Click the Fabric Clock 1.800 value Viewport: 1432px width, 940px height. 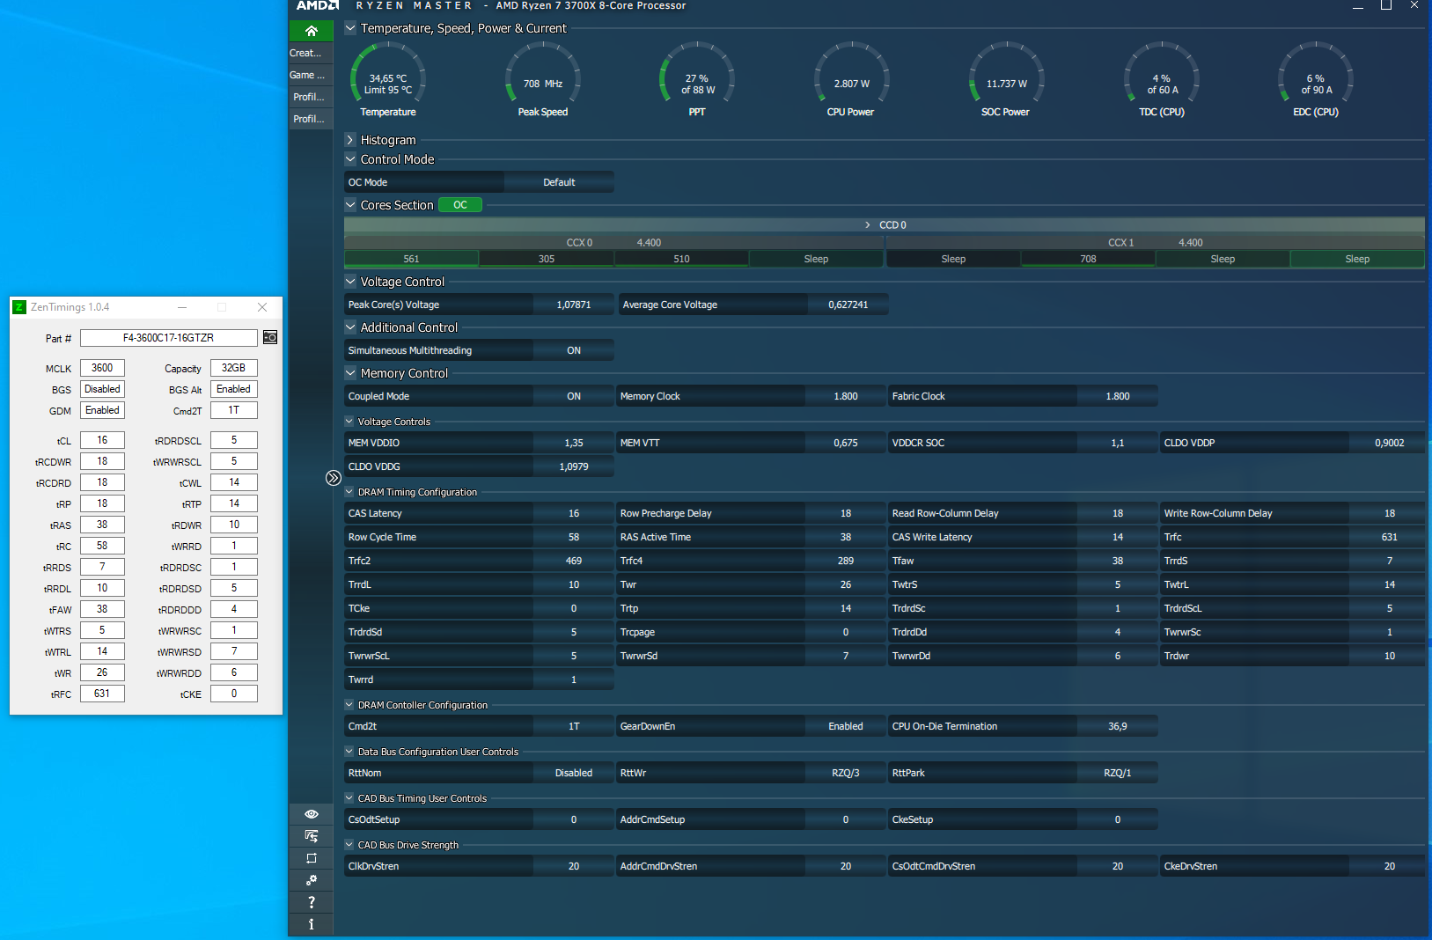tap(1118, 396)
